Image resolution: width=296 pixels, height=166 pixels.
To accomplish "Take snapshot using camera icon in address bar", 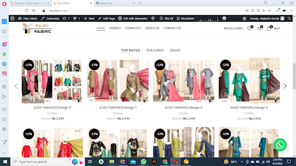I will pyautogui.click(x=252, y=10).
